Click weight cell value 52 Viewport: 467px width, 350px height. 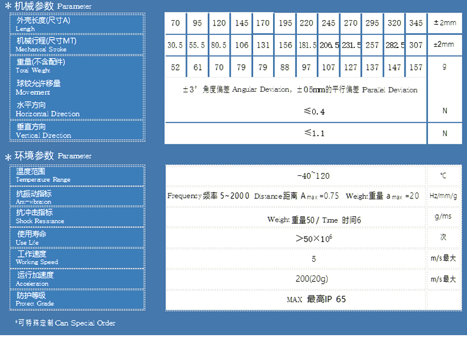(x=176, y=67)
